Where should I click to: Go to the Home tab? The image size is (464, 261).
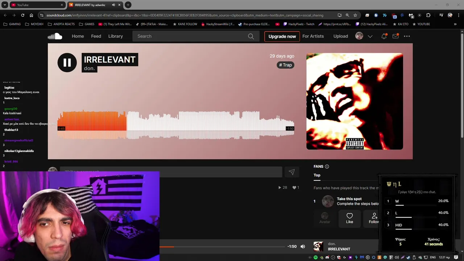coord(78,36)
